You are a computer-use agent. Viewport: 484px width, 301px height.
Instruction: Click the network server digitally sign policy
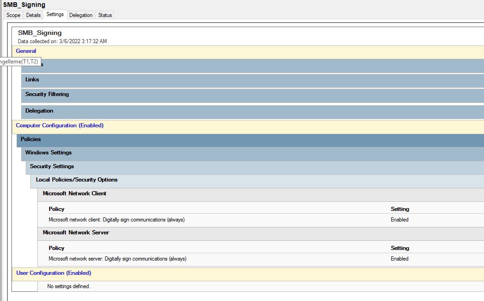118,259
